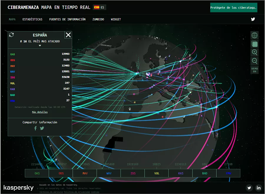Viewport: 265px width, 194px height.
Task: Zoom out on the map
Action: point(255,61)
